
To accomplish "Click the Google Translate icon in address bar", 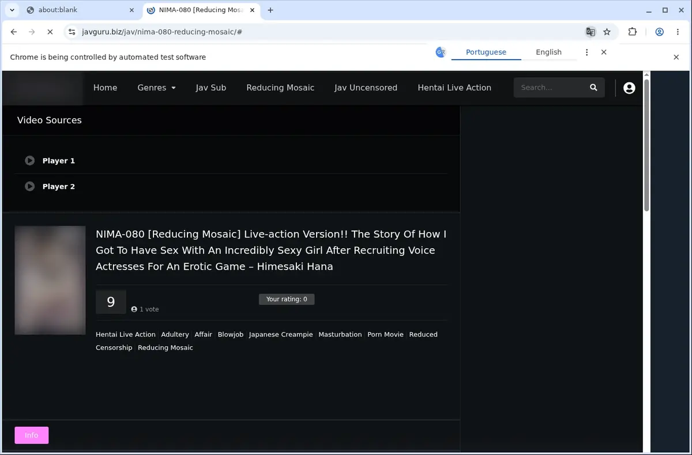I will (x=591, y=32).
